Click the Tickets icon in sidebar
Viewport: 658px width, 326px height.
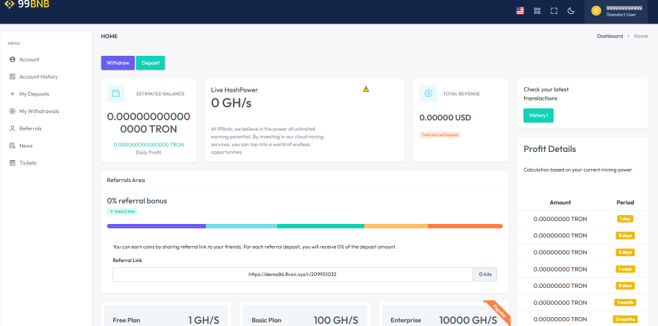pyautogui.click(x=12, y=163)
